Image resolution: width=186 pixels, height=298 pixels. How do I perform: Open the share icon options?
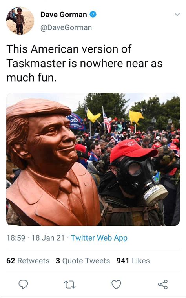(163, 284)
